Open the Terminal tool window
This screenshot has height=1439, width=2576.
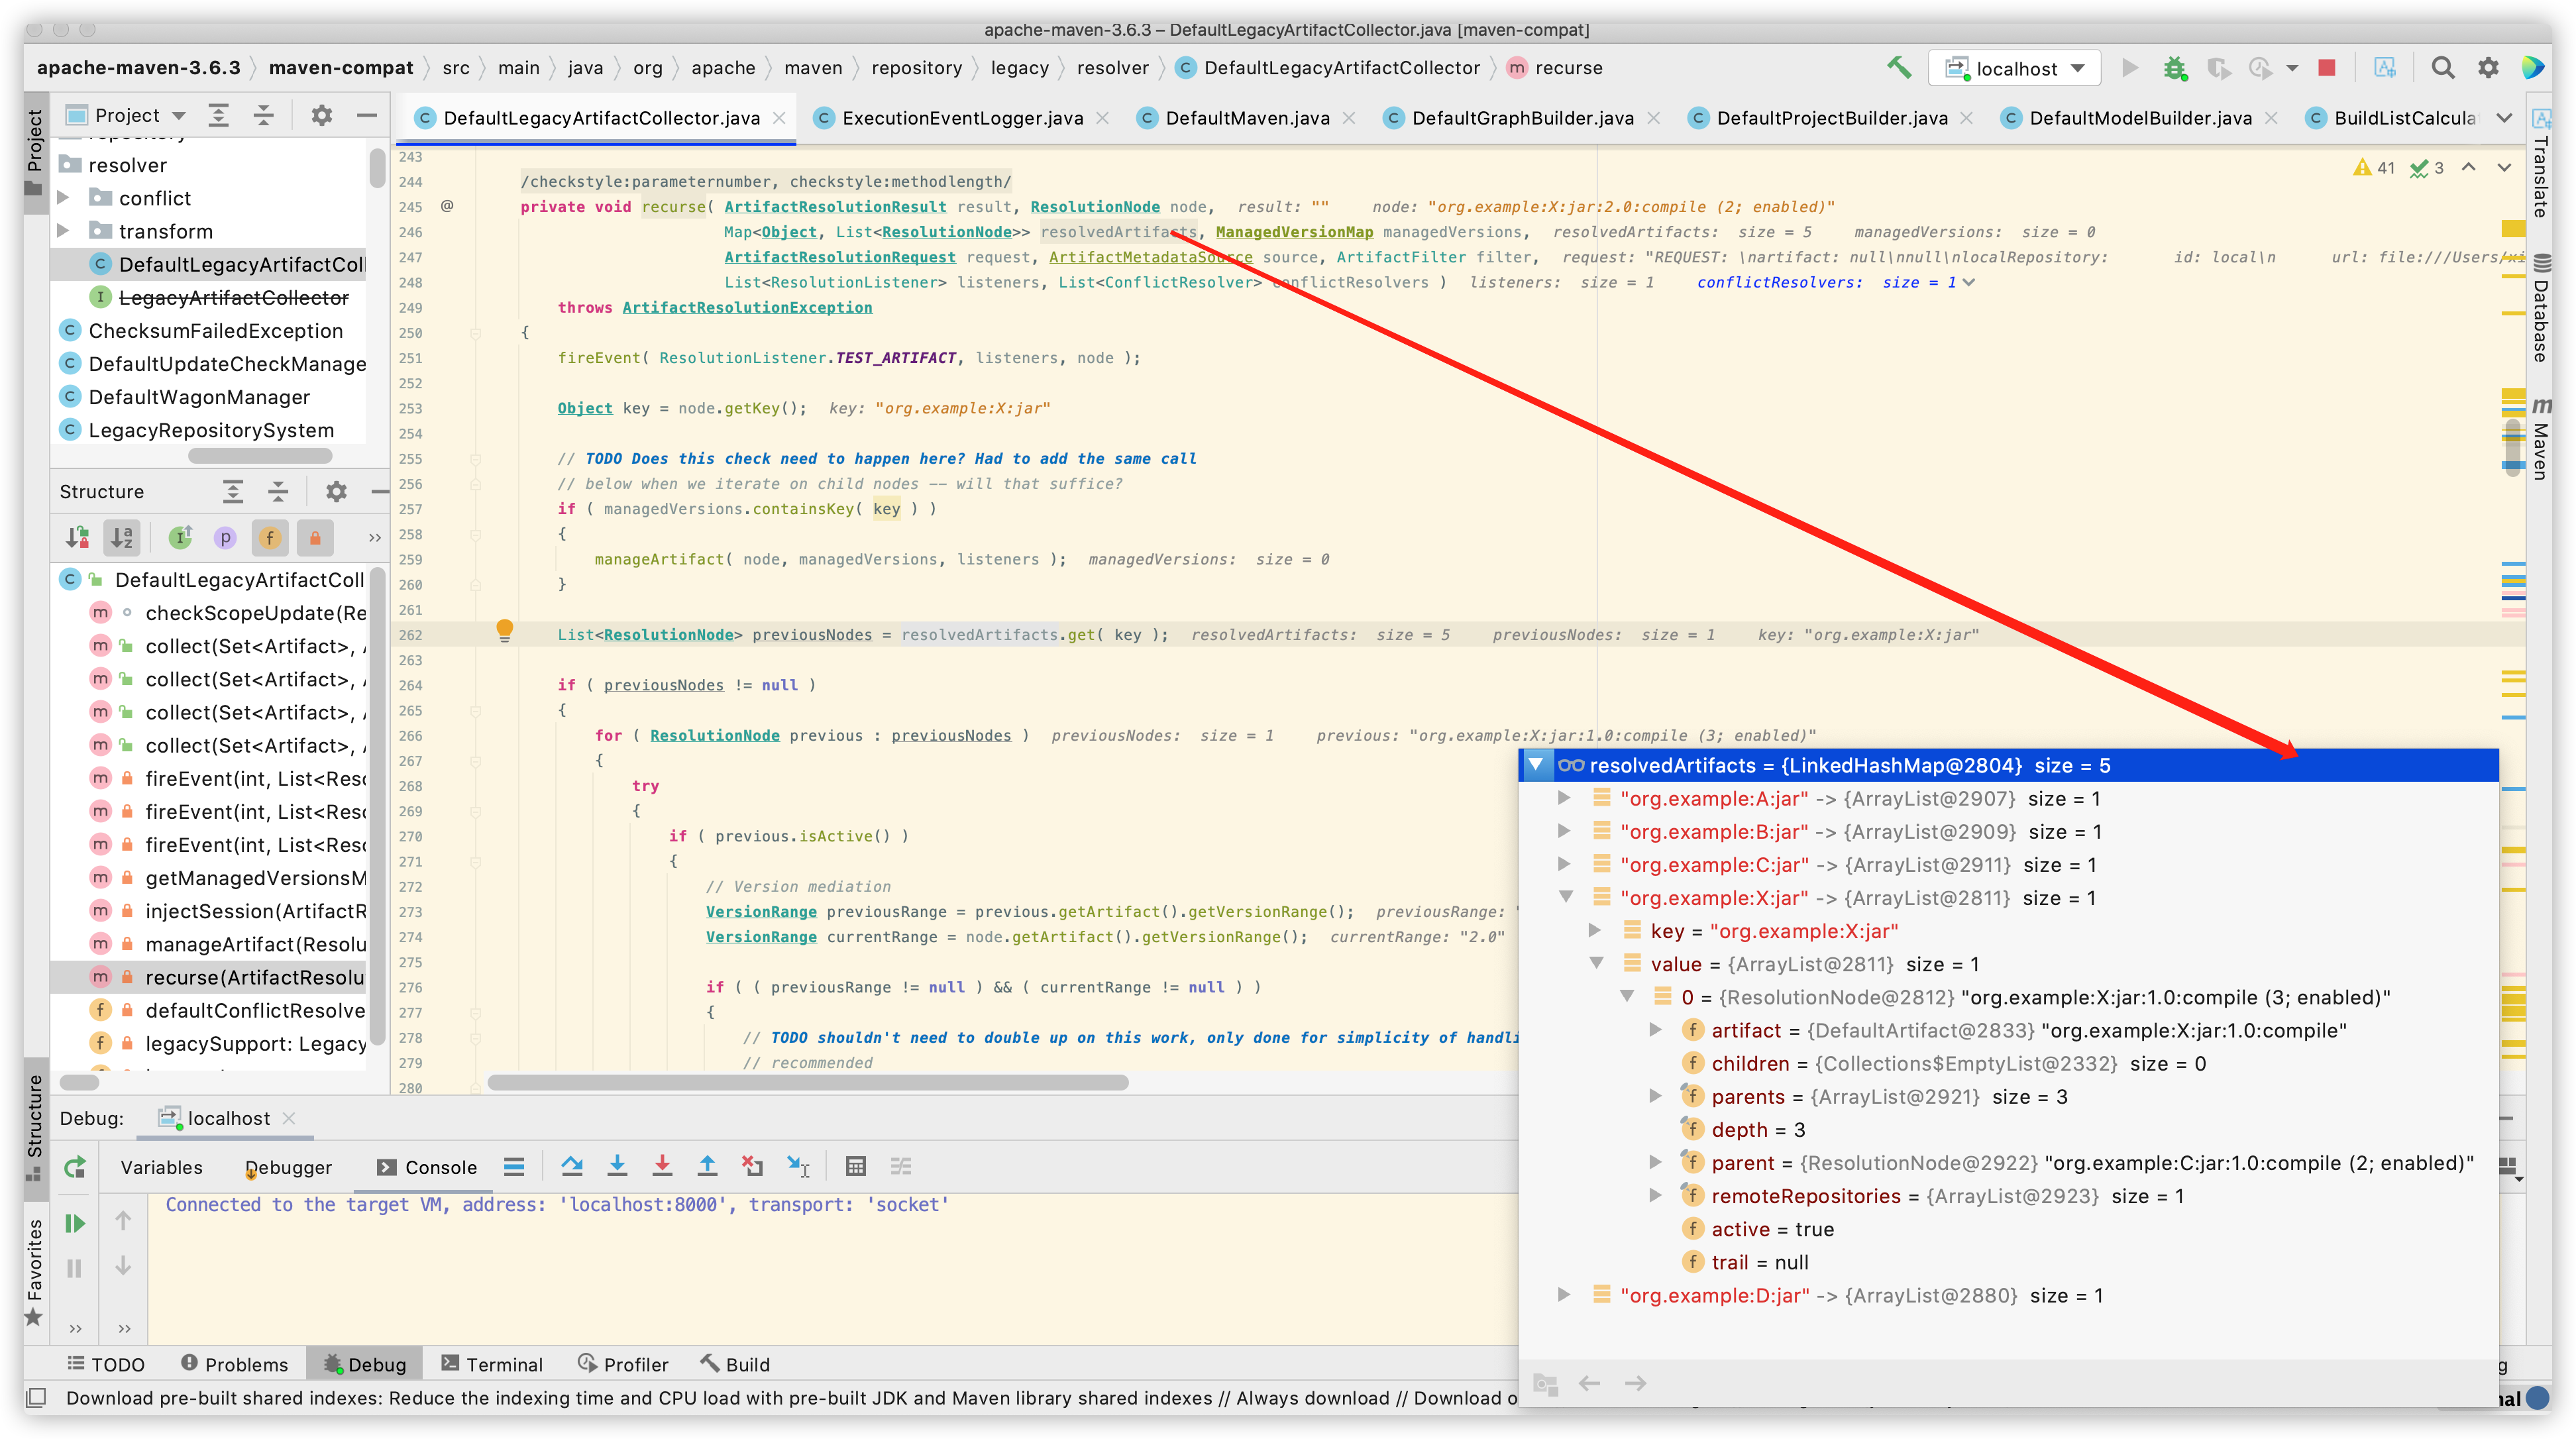point(492,1364)
